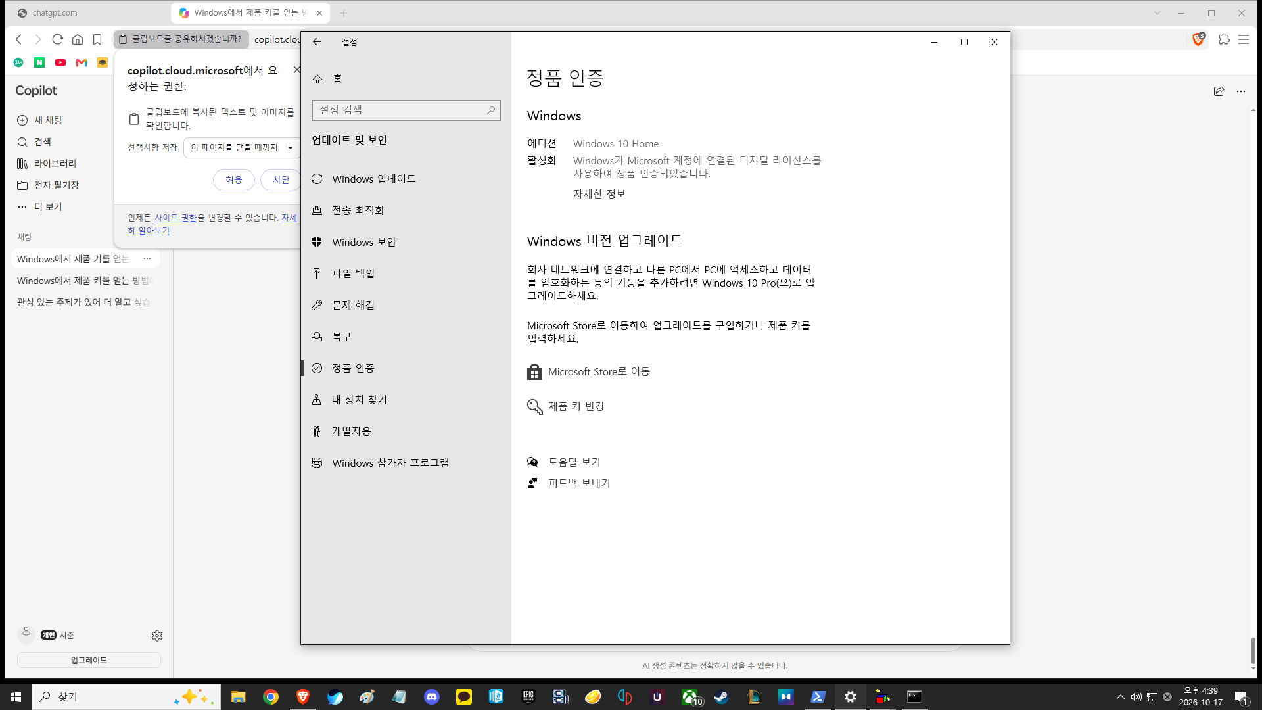Focus the 설정 검색 search field
1262x710 pixels.
[406, 110]
